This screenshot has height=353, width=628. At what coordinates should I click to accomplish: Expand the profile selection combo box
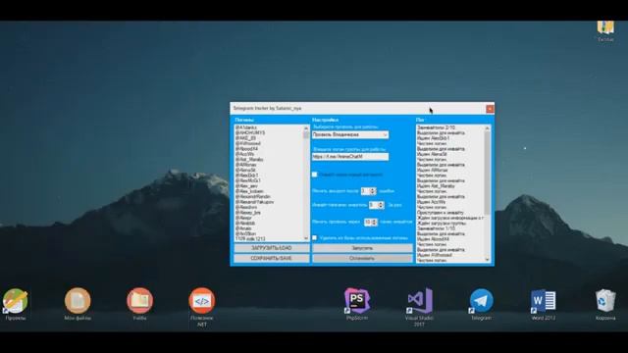[x=350, y=135]
